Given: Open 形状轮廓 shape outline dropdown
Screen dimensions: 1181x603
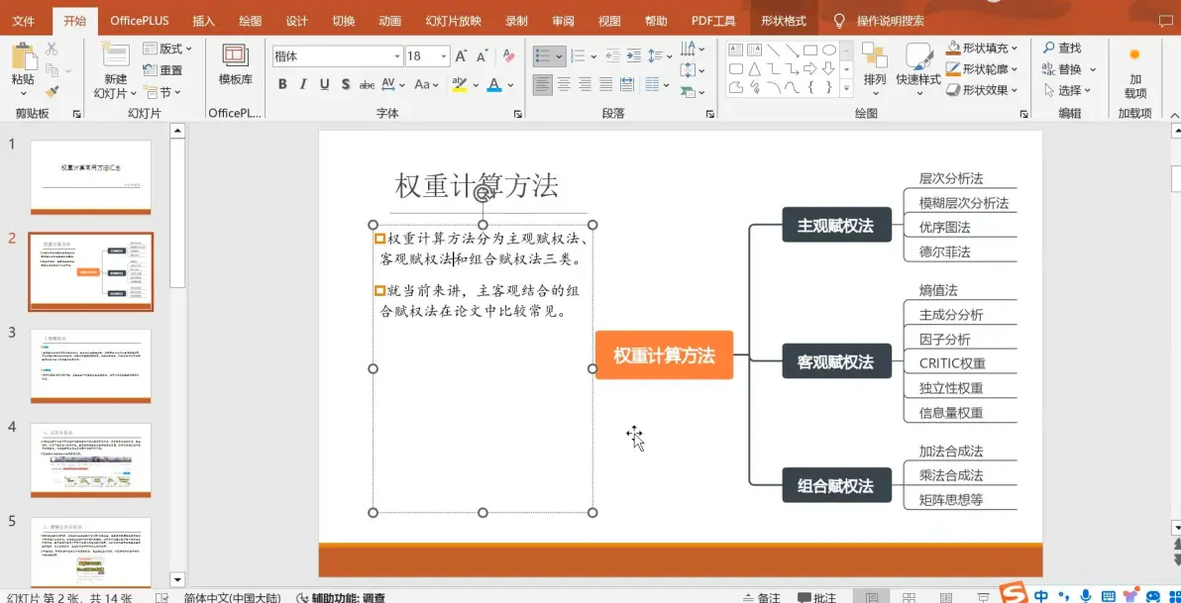Looking at the screenshot, I should [982, 69].
